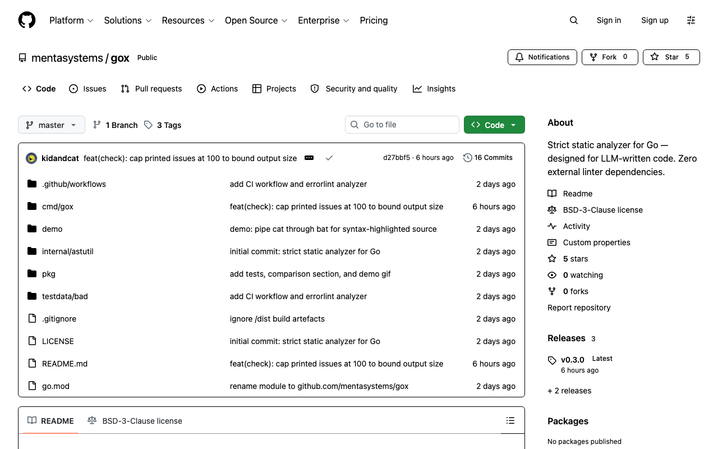Click the internal/astutil folder icon
The image size is (718, 449).
point(32,251)
